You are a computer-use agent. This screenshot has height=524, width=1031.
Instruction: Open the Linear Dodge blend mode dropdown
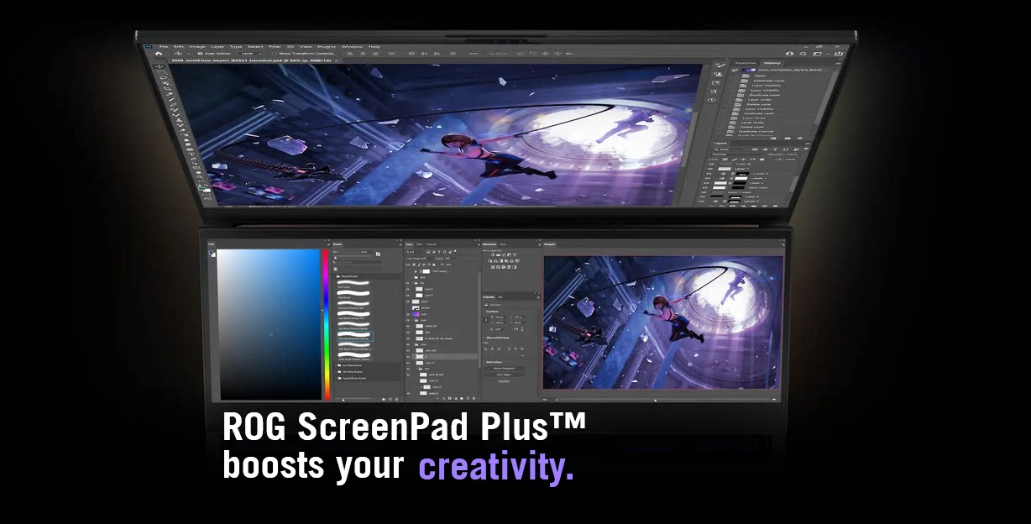(420, 259)
